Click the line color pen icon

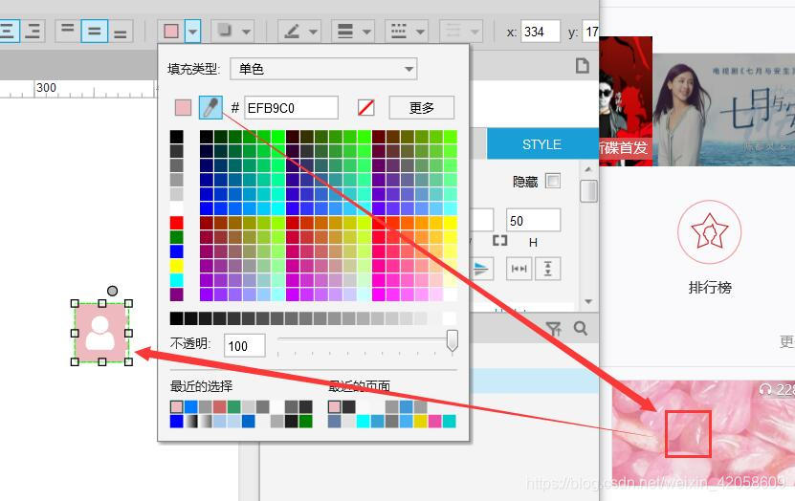point(292,32)
